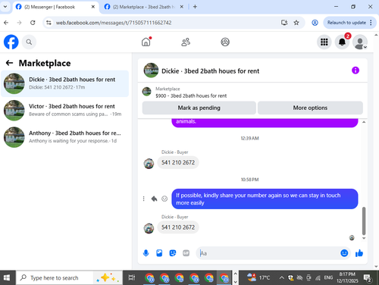Open the Notifications bell icon

pos(342,42)
